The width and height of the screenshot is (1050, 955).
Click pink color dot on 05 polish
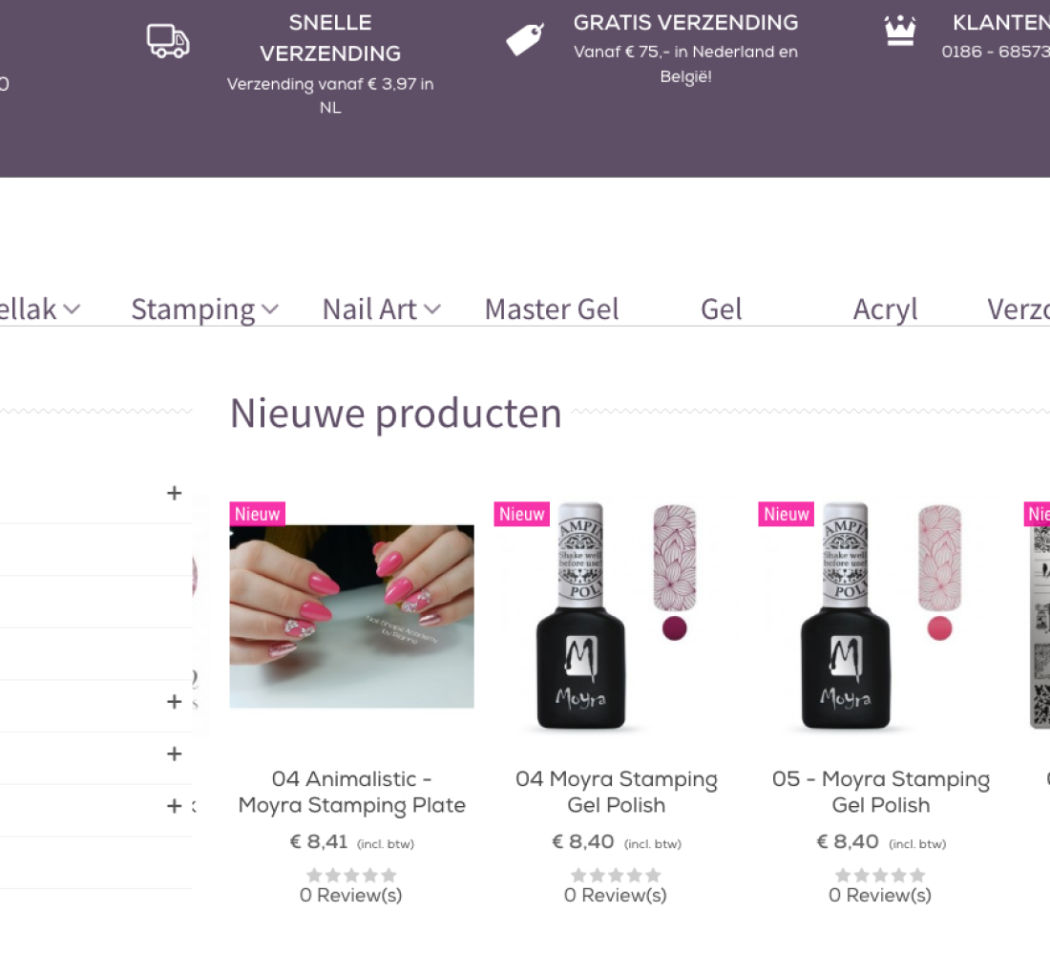tap(939, 627)
